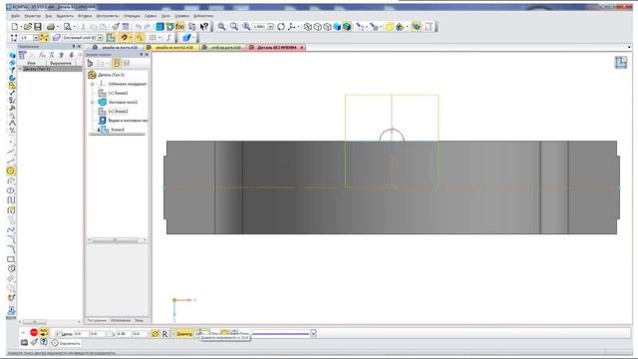Click the auto-create object icon
638x359 pixels.
point(43,332)
